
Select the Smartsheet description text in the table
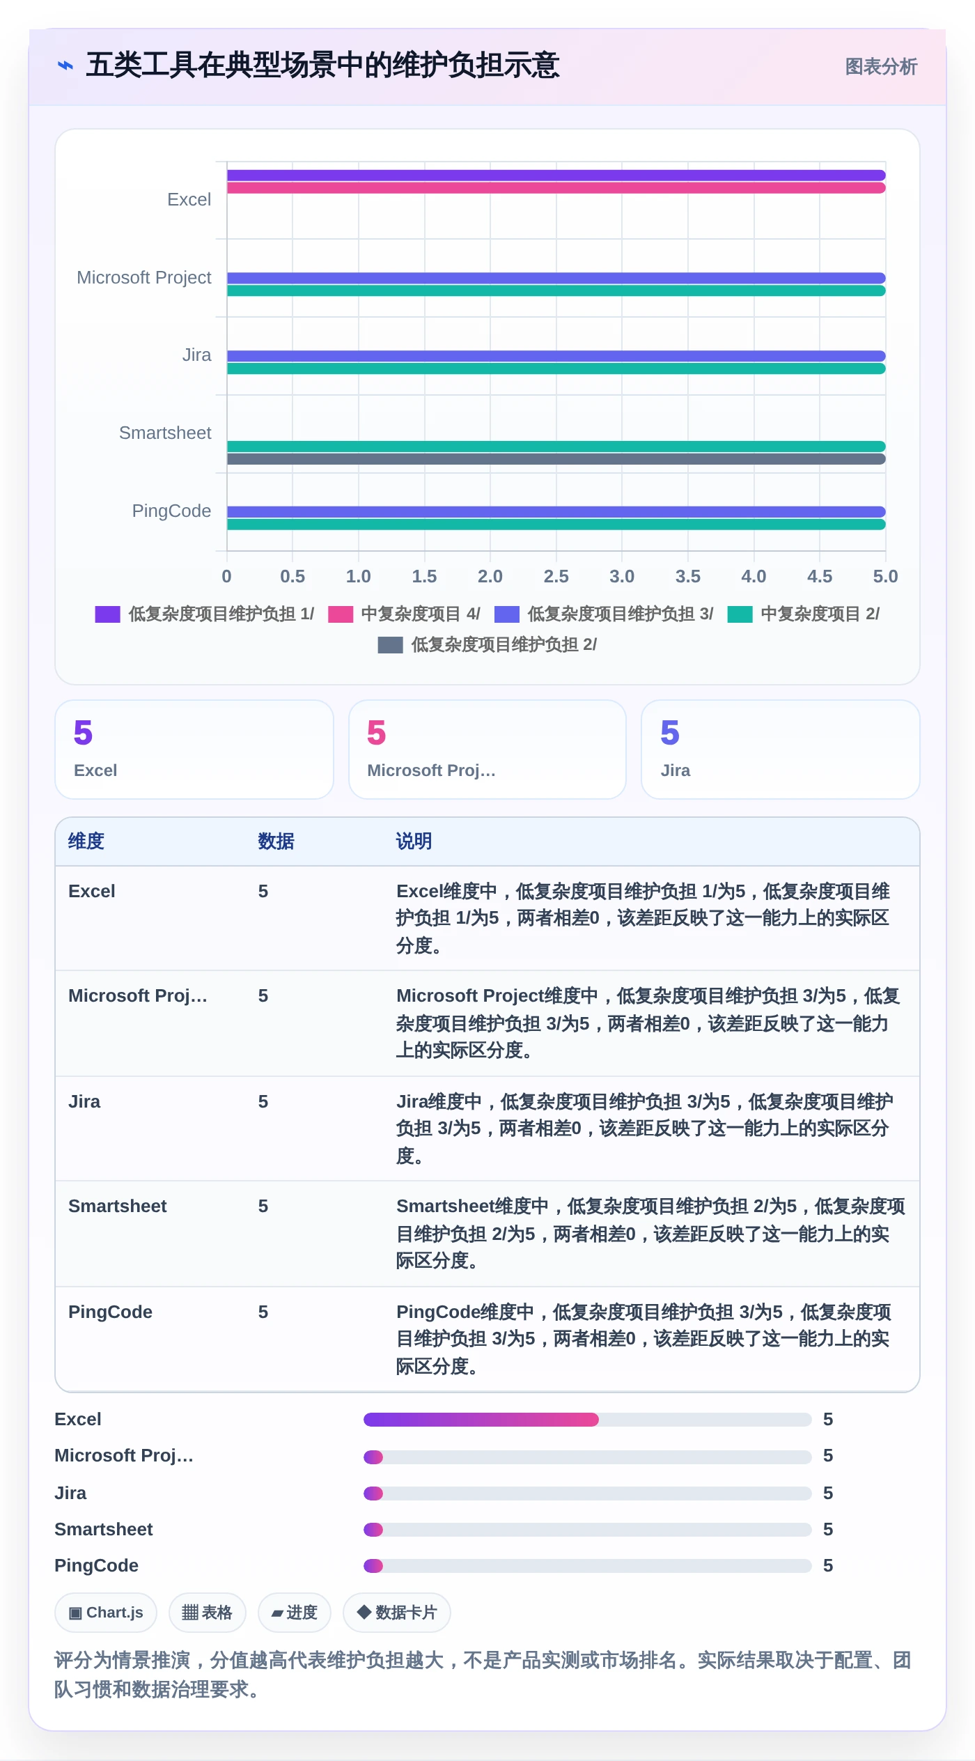pyautogui.click(x=650, y=1234)
